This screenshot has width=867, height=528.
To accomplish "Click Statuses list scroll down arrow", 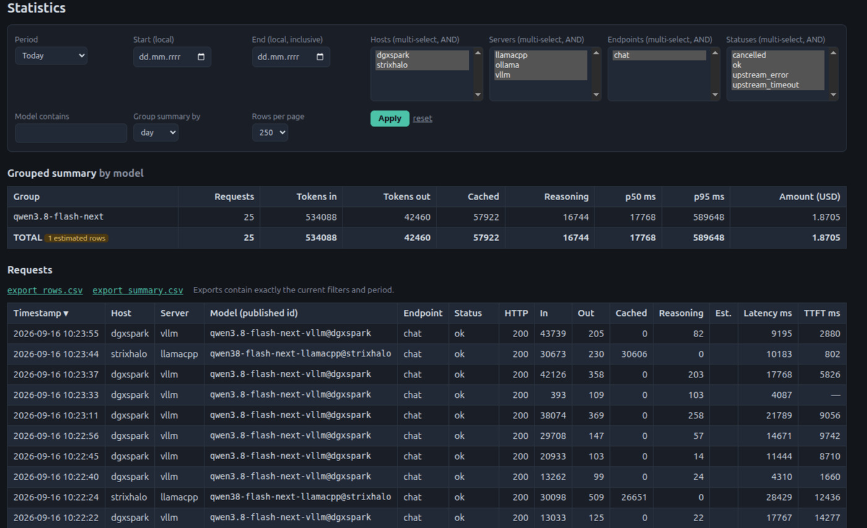I will (833, 95).
